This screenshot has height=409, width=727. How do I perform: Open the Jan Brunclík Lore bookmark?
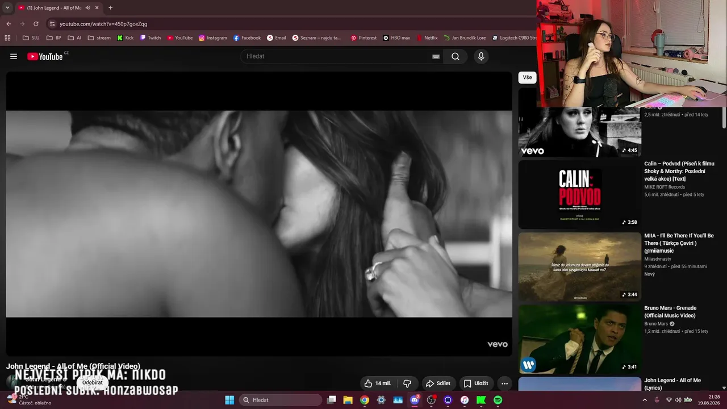coord(465,38)
